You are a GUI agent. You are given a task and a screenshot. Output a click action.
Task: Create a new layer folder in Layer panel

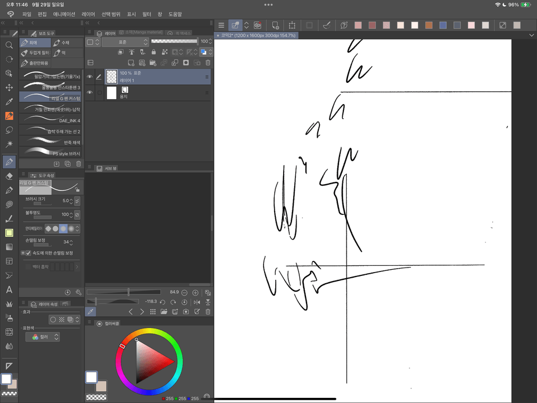(153, 63)
